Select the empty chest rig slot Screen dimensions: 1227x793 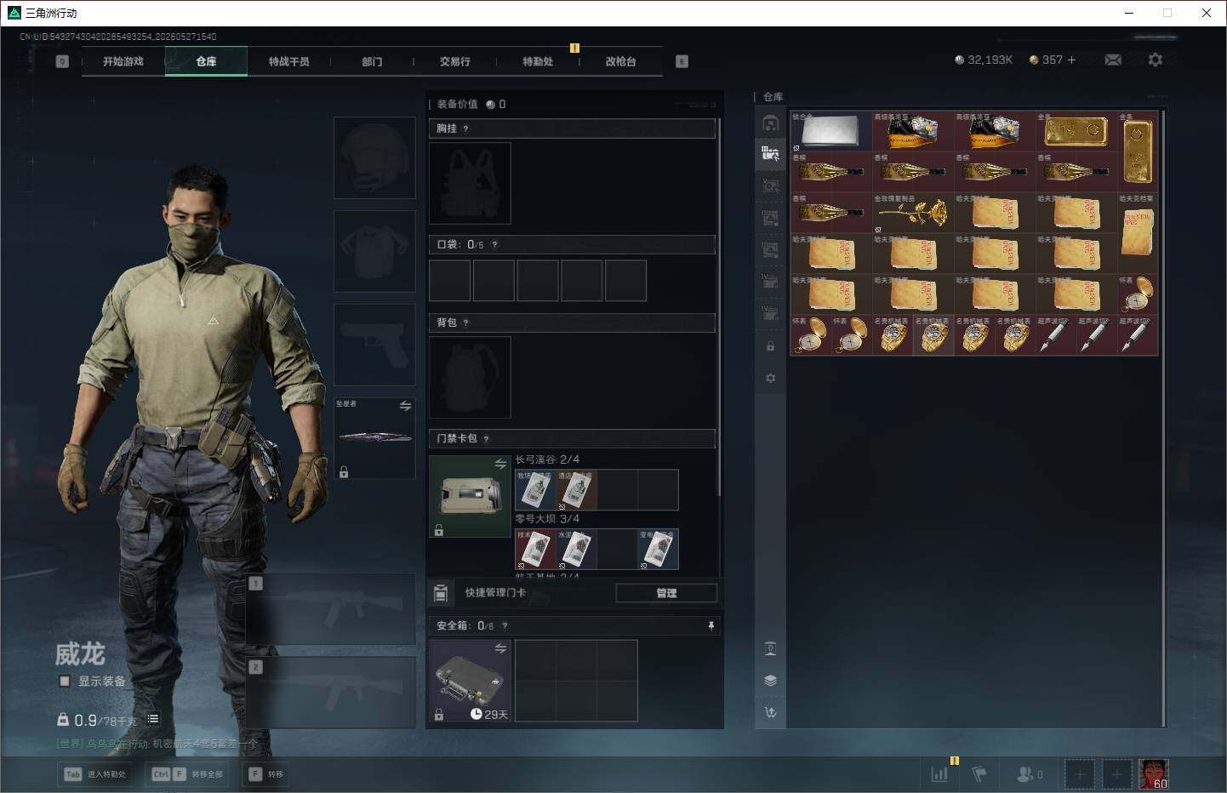[x=470, y=183]
